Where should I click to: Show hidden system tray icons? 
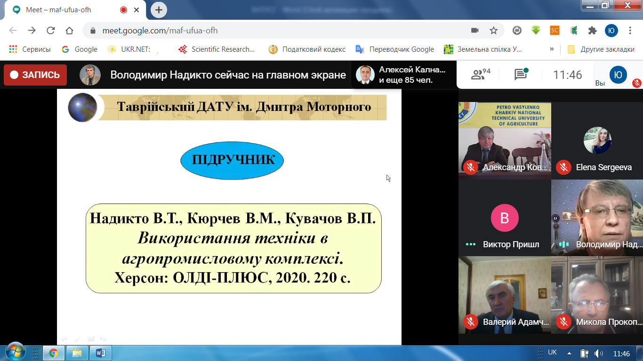click(x=569, y=353)
